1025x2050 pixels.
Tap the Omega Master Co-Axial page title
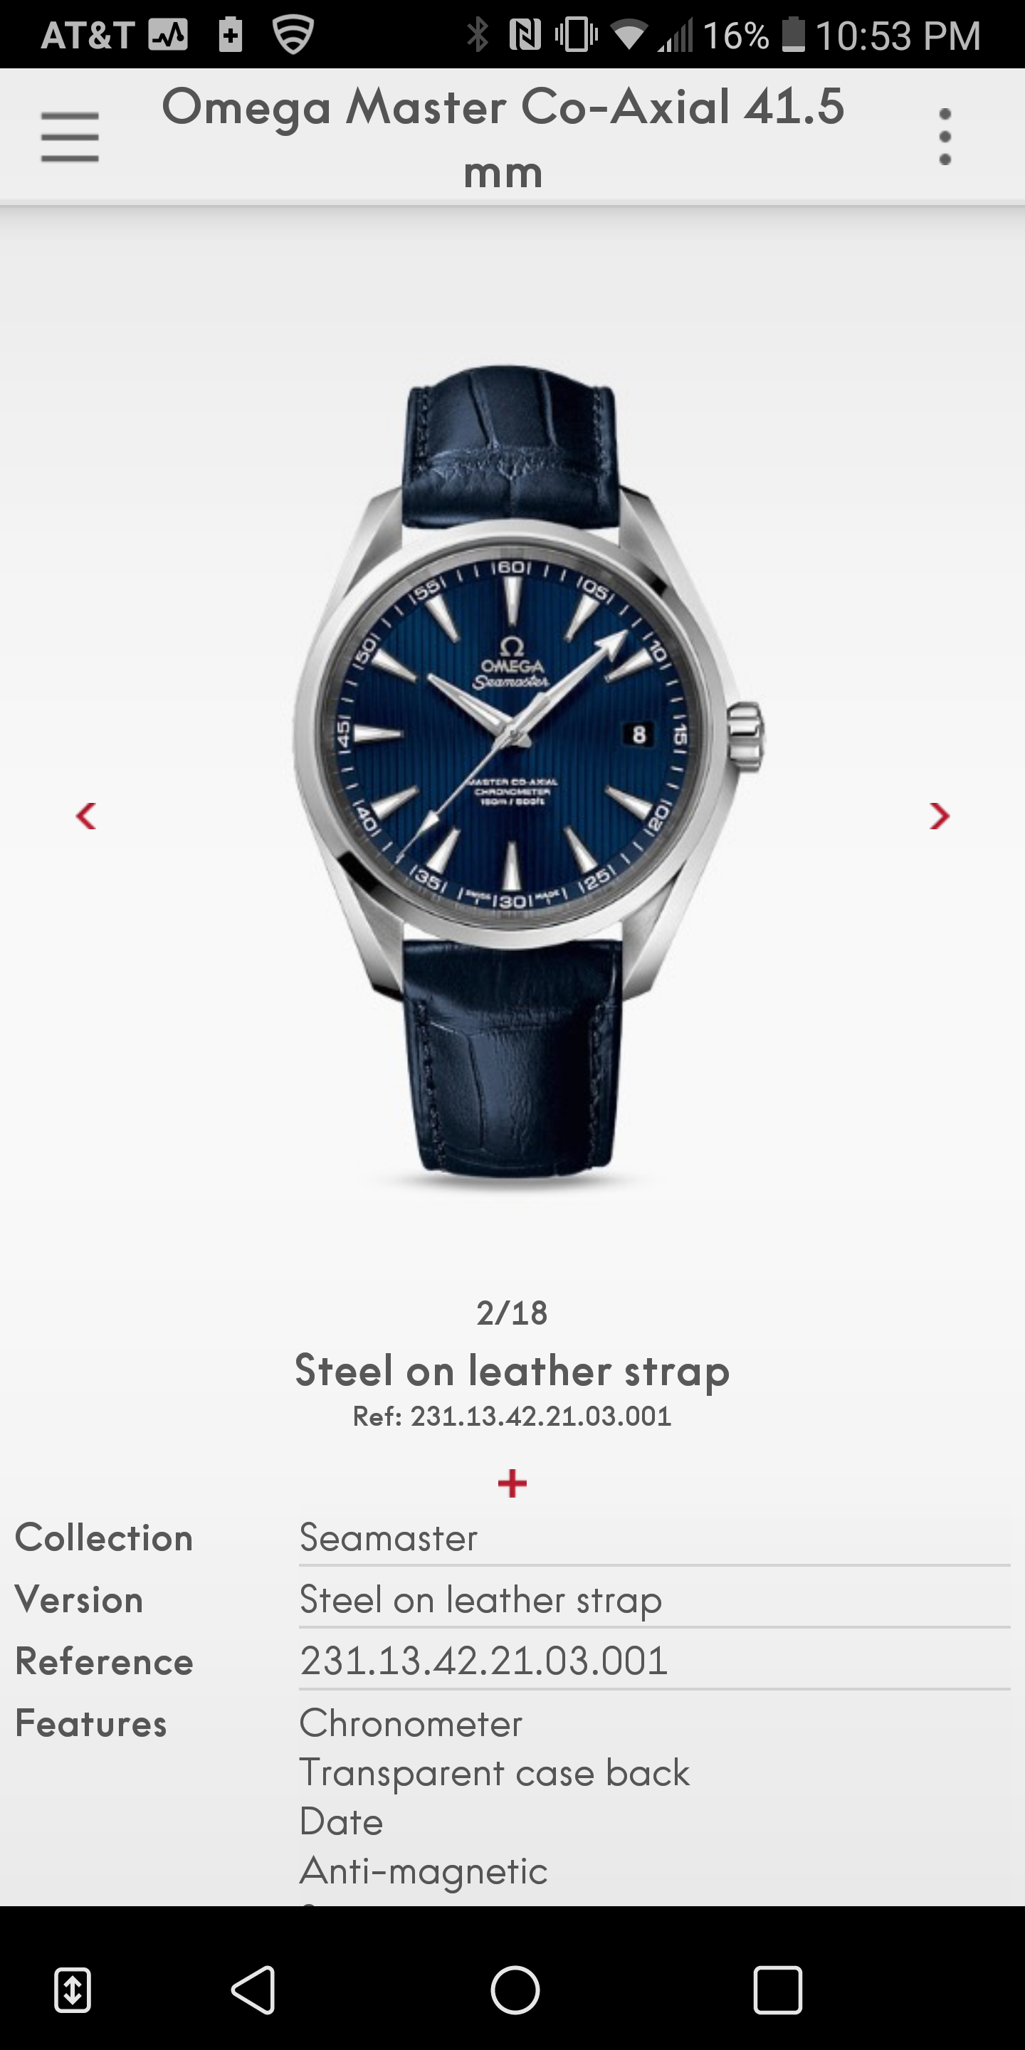click(x=503, y=139)
